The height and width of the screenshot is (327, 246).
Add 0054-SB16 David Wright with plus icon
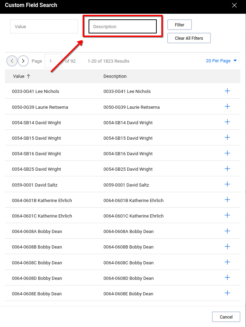pos(227,153)
